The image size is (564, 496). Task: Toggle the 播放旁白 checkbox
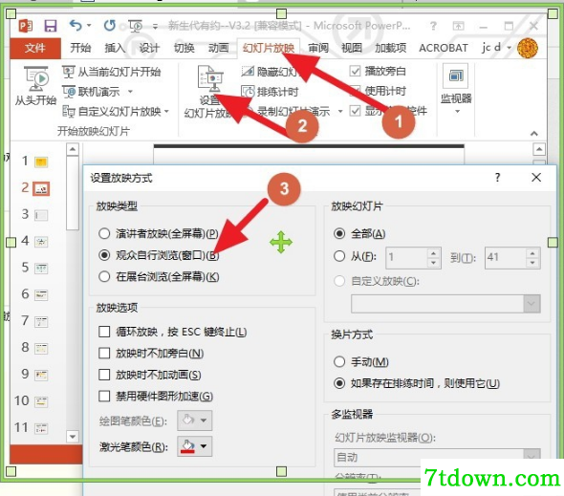(x=355, y=72)
